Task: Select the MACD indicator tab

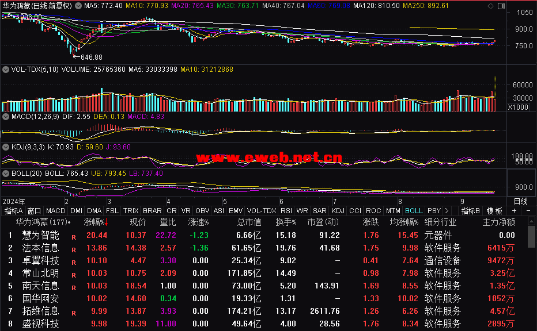Action: point(55,211)
